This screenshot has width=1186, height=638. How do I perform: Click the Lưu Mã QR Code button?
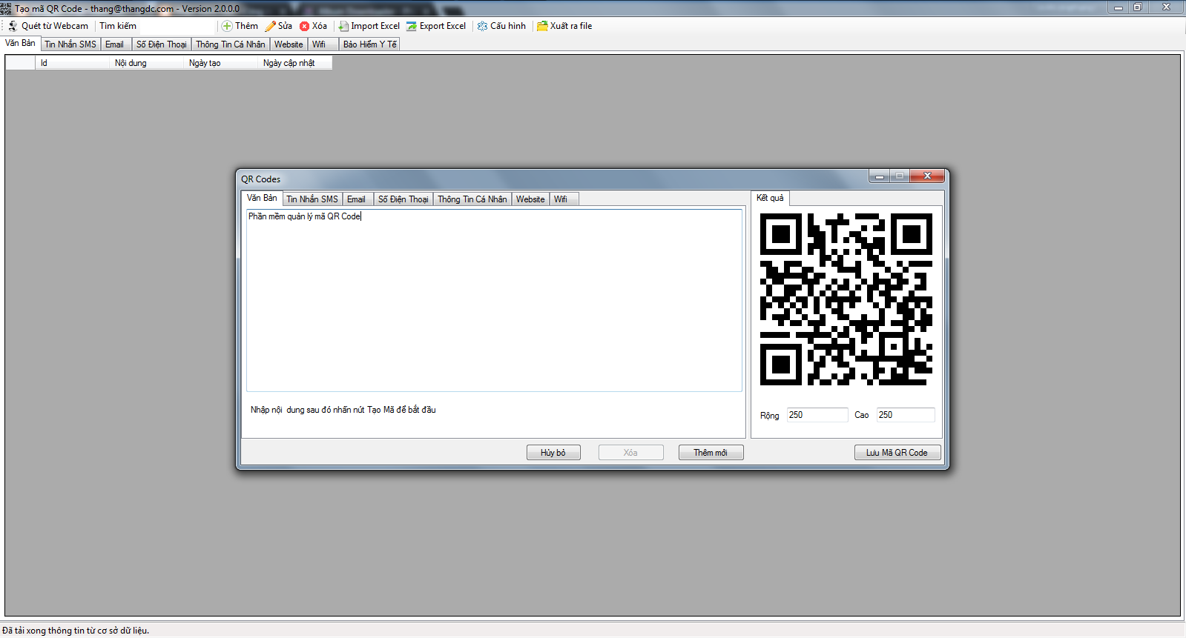897,453
